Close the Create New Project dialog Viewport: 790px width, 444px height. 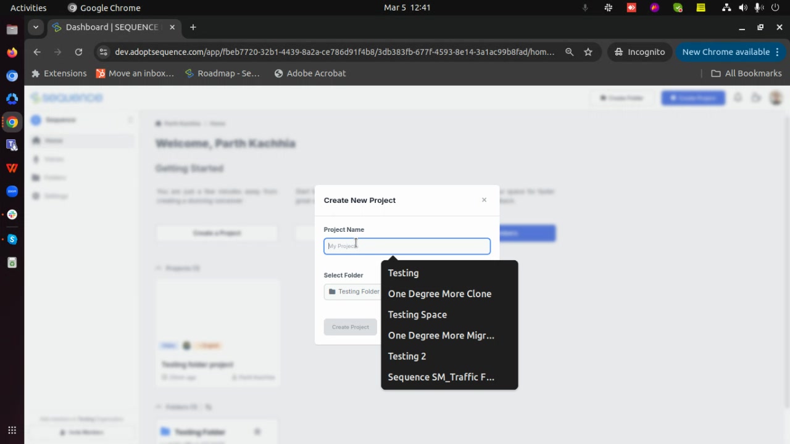[484, 200]
